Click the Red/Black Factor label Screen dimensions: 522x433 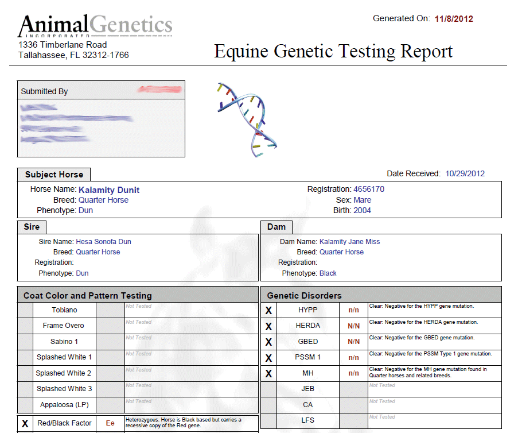tap(64, 423)
